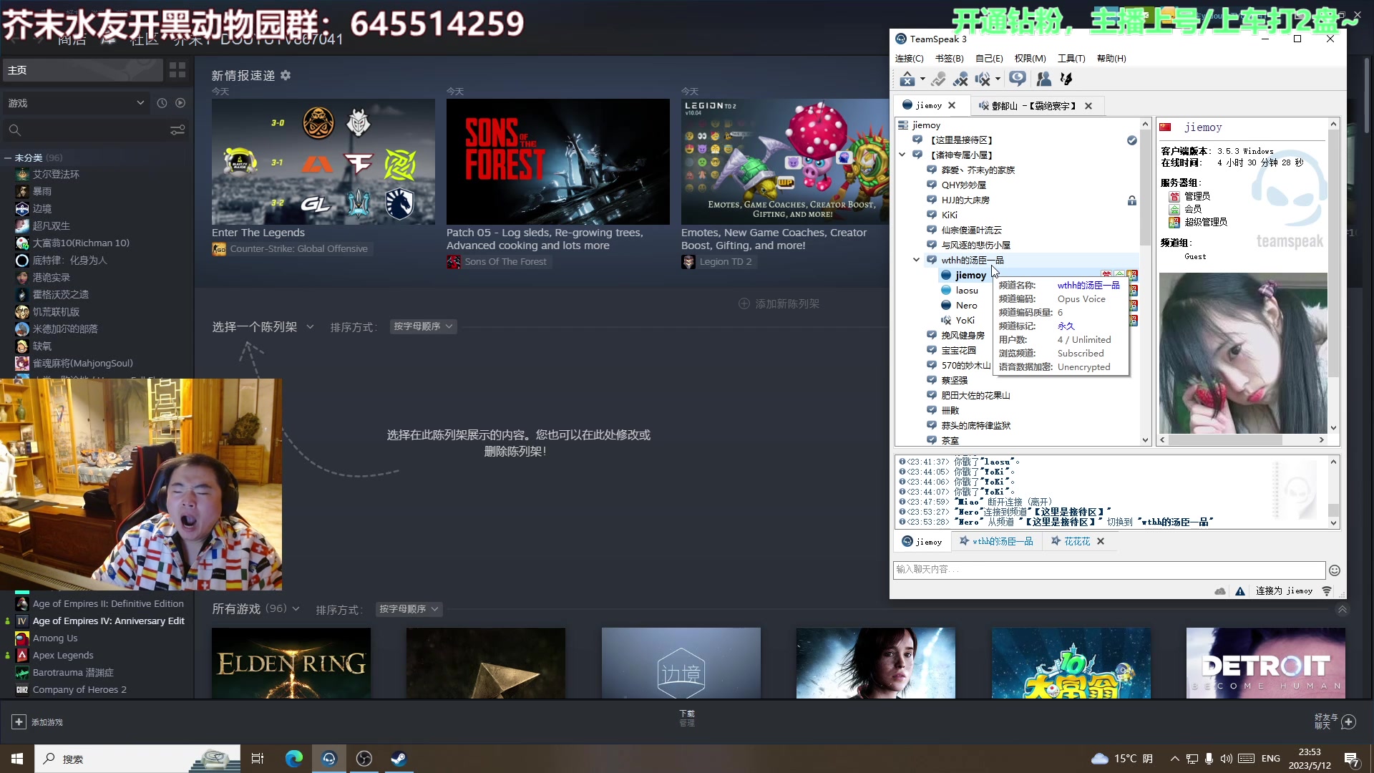Click the ready-to-play filter icon in Steam

[x=180, y=103]
